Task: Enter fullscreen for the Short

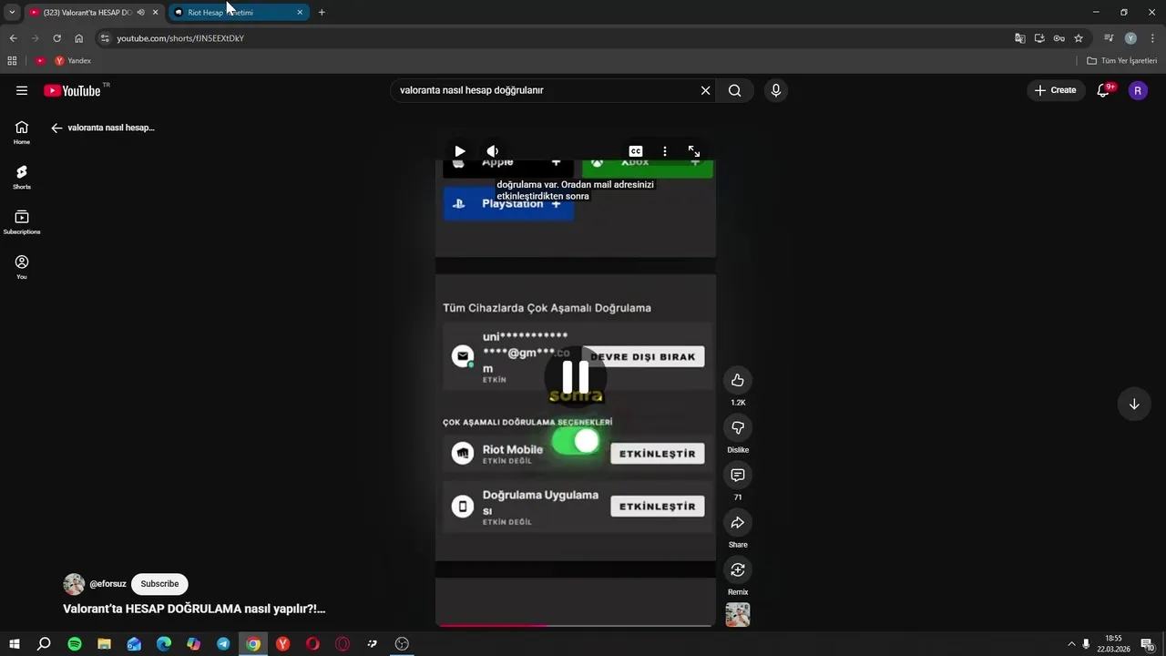Action: [x=694, y=151]
